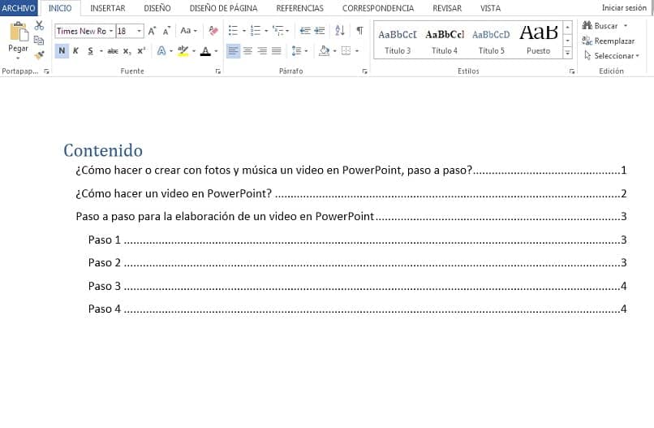Open Change Case Aa dropdown
Image resolution: width=654 pixels, height=428 pixels.
point(188,31)
